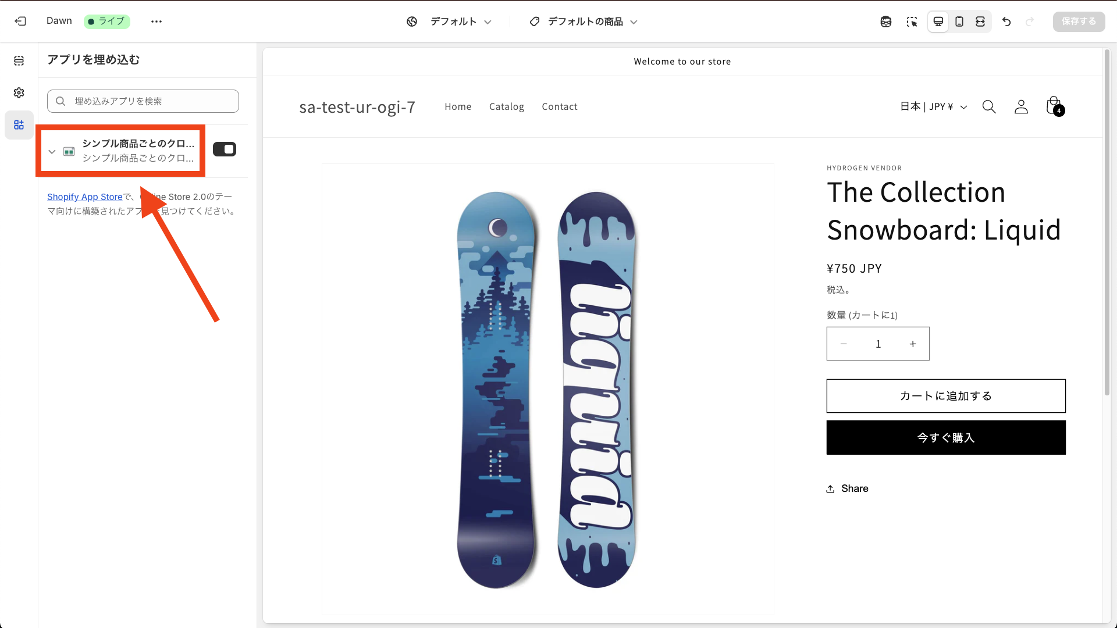Select the App embeds sidebar icon
1117x628 pixels.
coord(19,125)
